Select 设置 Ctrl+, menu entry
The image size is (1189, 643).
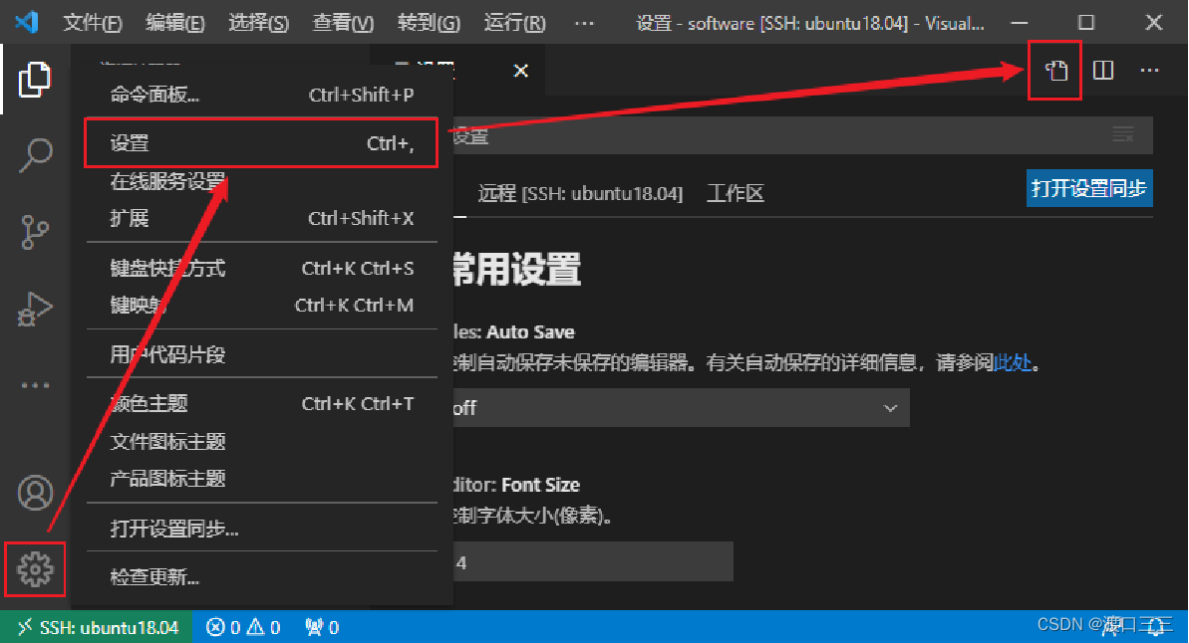[261, 143]
